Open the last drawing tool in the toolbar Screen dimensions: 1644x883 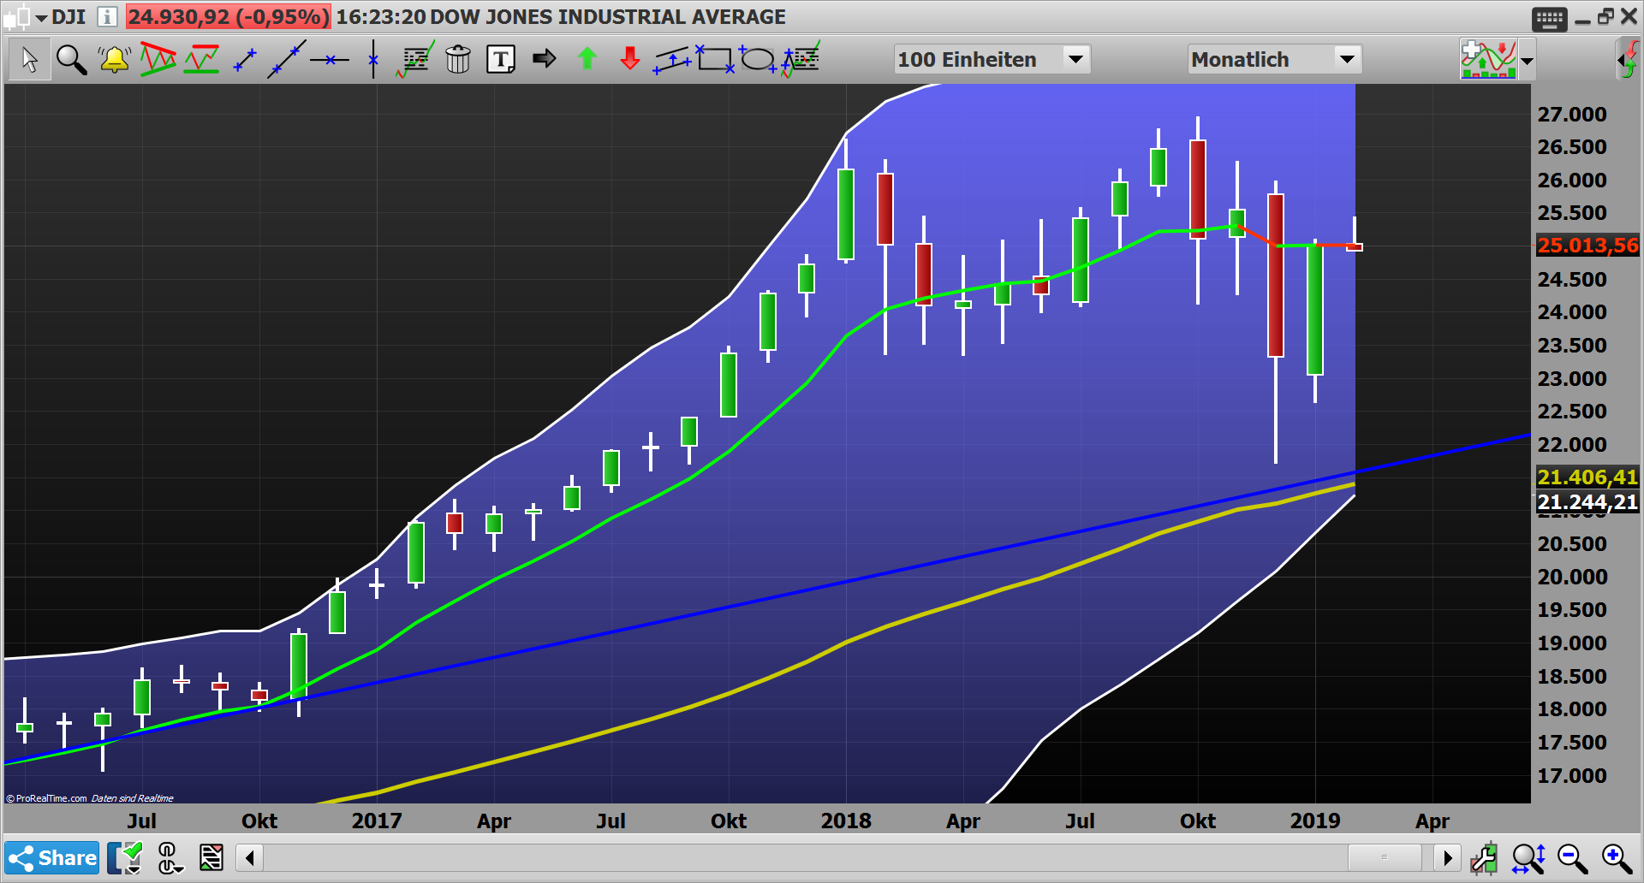pyautogui.click(x=801, y=59)
